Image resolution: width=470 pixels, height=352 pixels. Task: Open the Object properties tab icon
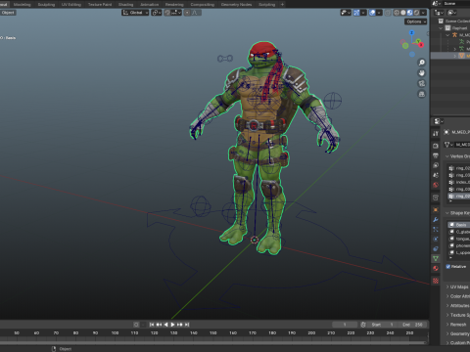click(436, 209)
